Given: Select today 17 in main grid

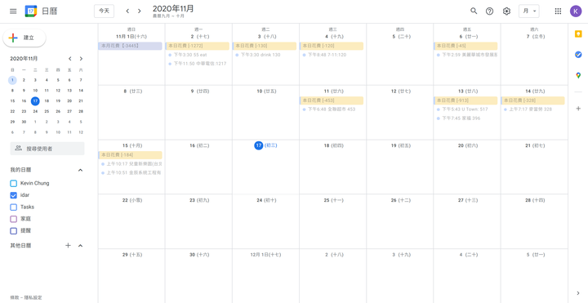Looking at the screenshot, I should 258,145.
